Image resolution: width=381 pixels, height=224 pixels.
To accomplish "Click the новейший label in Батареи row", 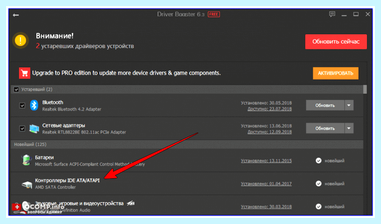I will (x=334, y=161).
